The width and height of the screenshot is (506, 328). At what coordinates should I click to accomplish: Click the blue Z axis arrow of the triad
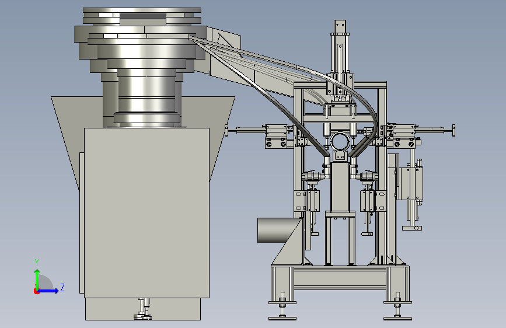[48, 291]
